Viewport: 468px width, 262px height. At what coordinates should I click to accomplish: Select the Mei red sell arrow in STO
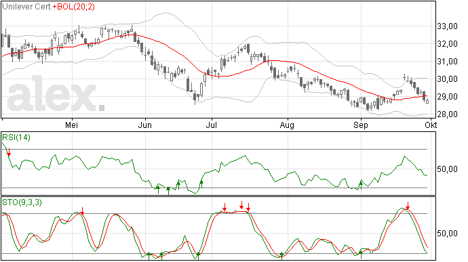(x=82, y=211)
